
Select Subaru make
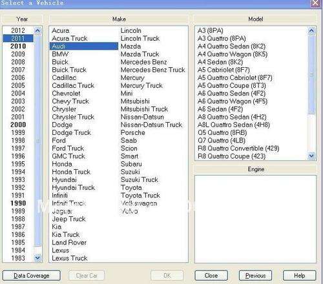(131, 164)
